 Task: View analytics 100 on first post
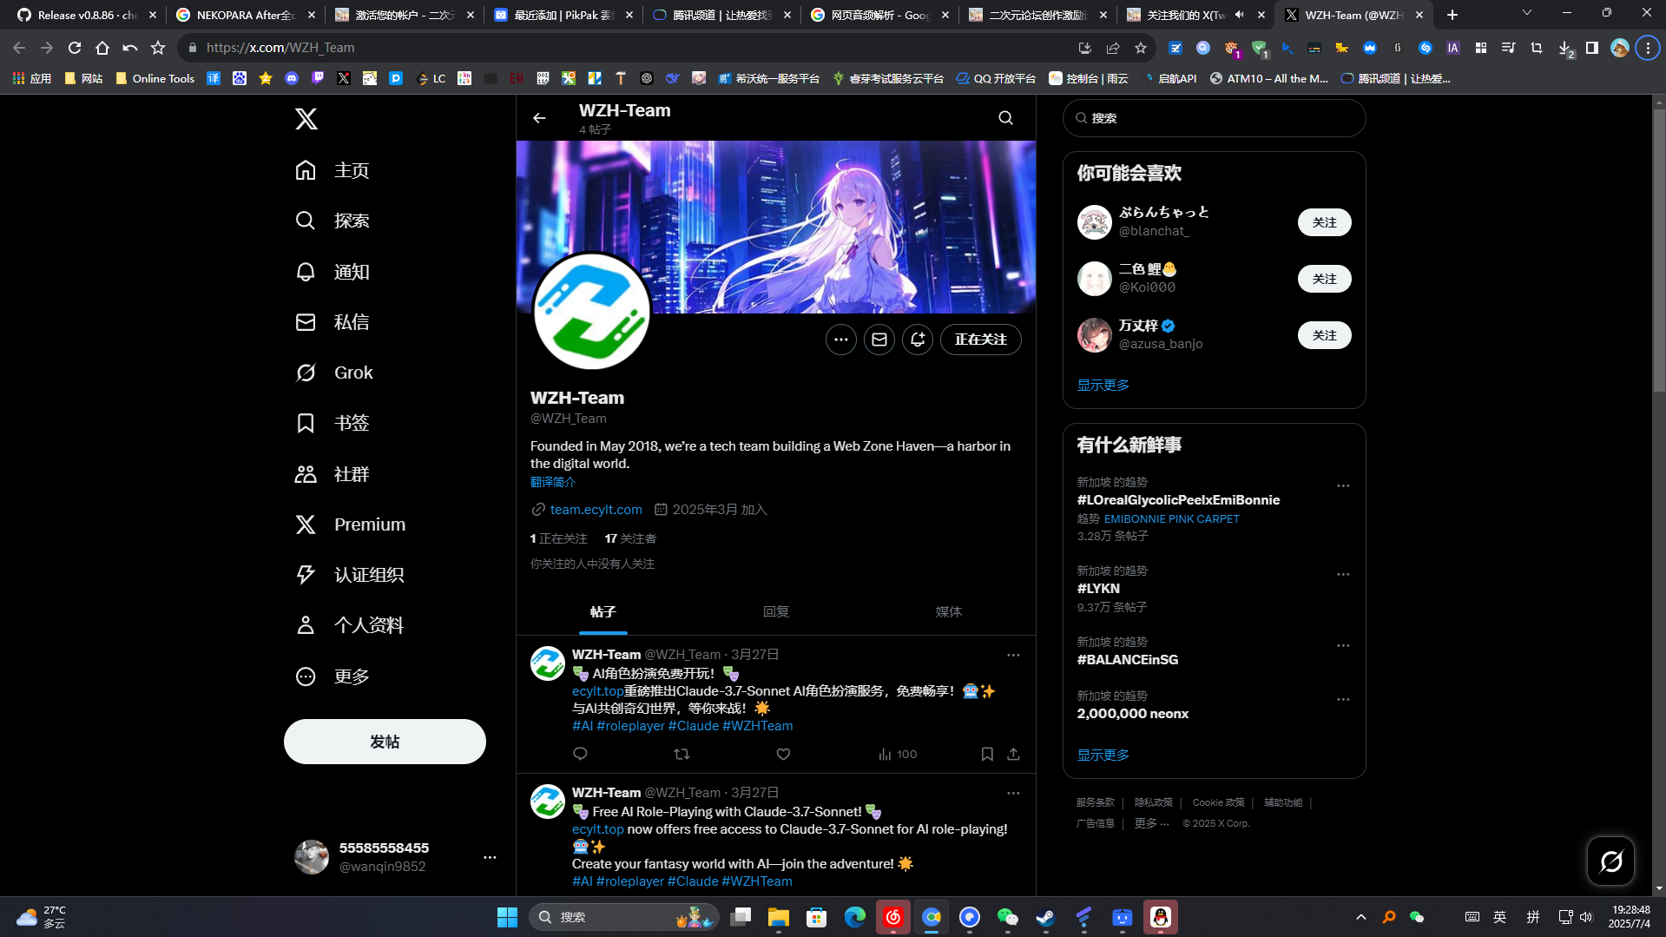(x=898, y=754)
